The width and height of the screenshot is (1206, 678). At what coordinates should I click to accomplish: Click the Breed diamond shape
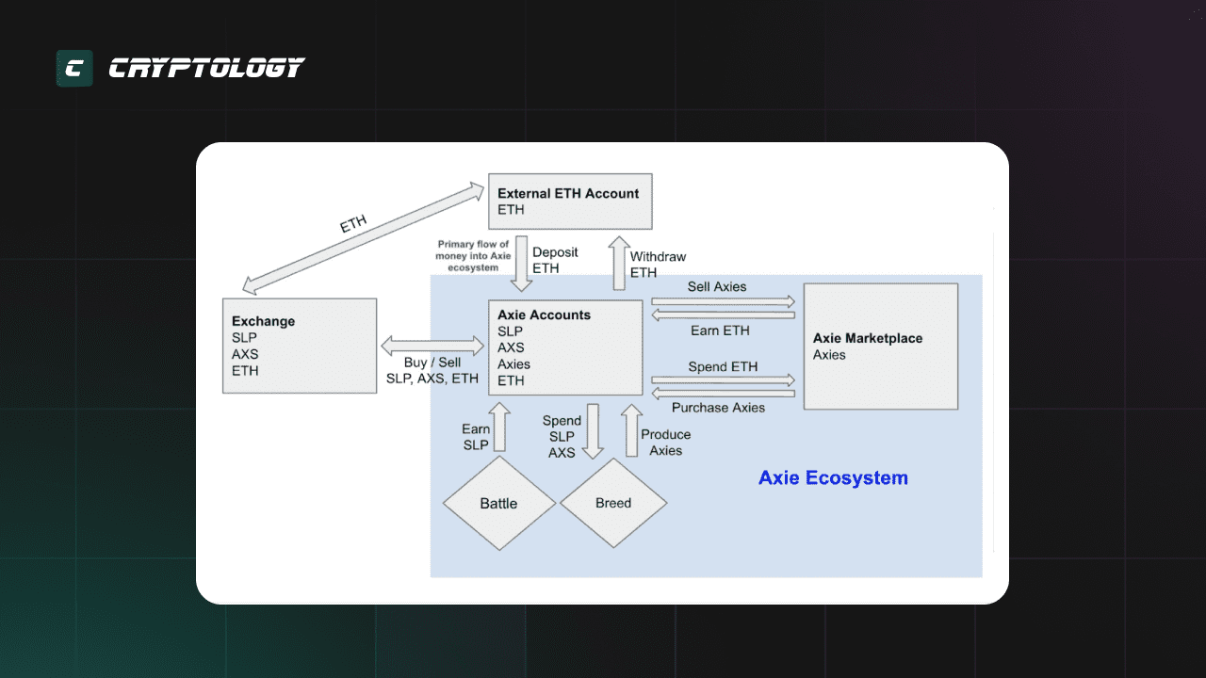coord(613,503)
